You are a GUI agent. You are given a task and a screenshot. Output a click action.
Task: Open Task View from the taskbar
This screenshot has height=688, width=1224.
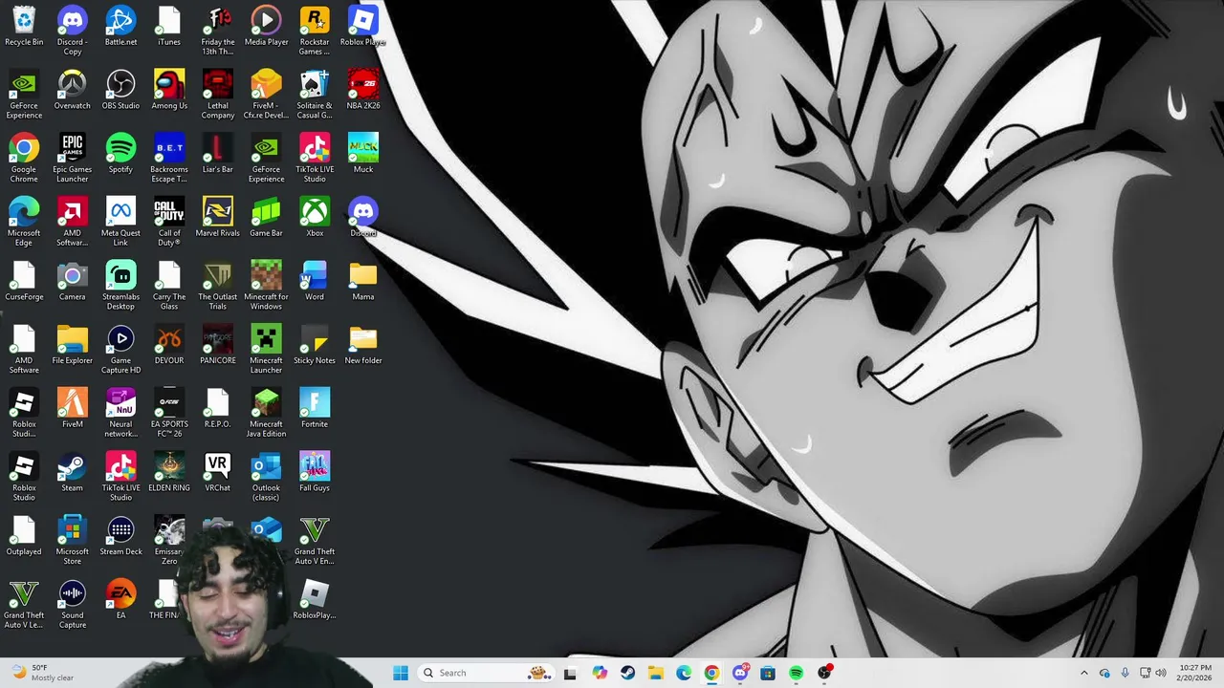click(x=570, y=673)
